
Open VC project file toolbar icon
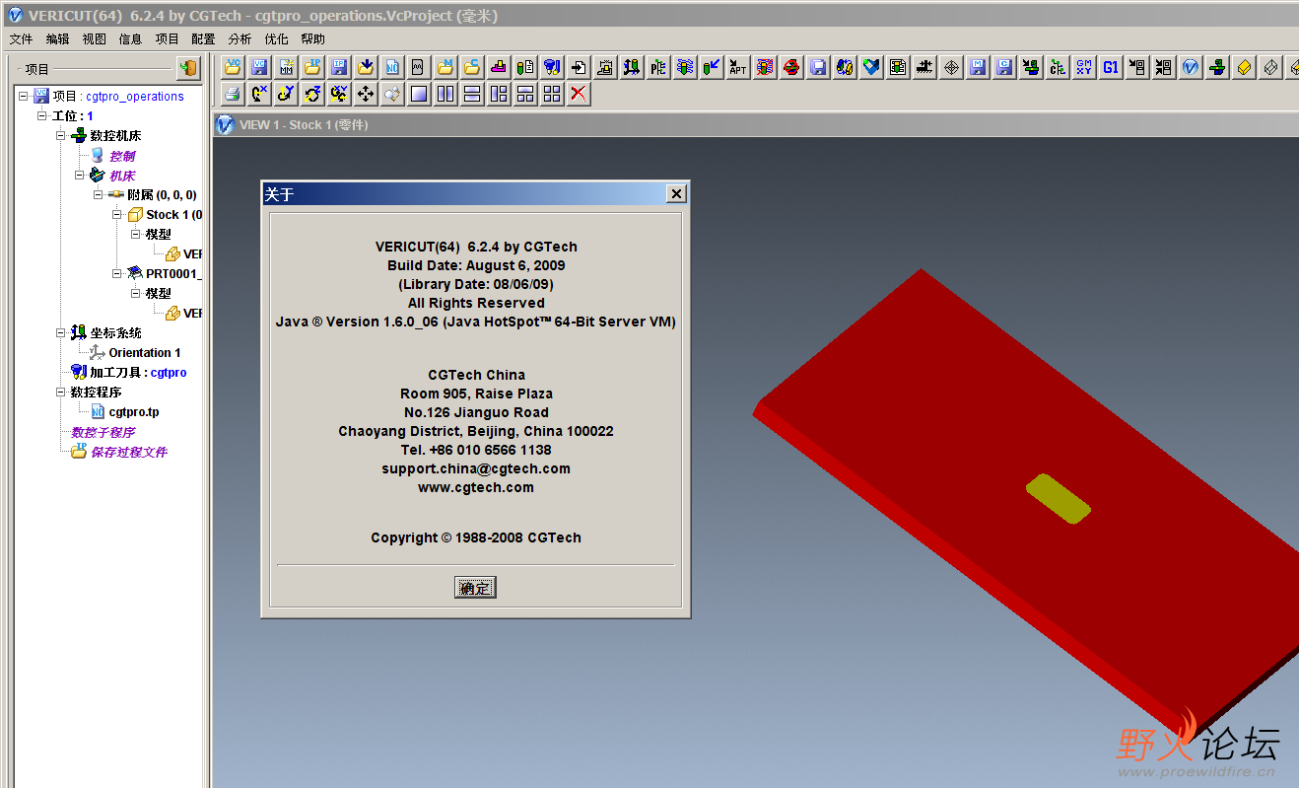pyautogui.click(x=233, y=67)
